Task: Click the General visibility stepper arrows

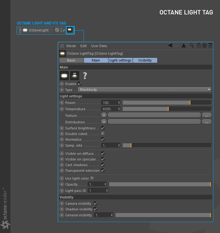Action: [112, 215]
